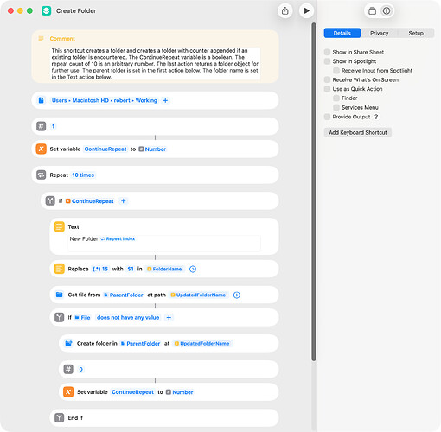Enable Show in Spotlight
Screen dimensions: 441x432
tap(327, 61)
